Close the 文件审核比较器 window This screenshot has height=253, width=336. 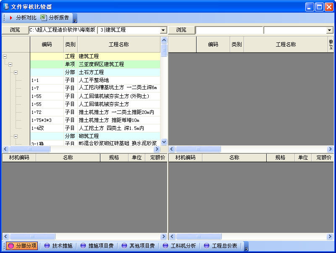point(329,7)
